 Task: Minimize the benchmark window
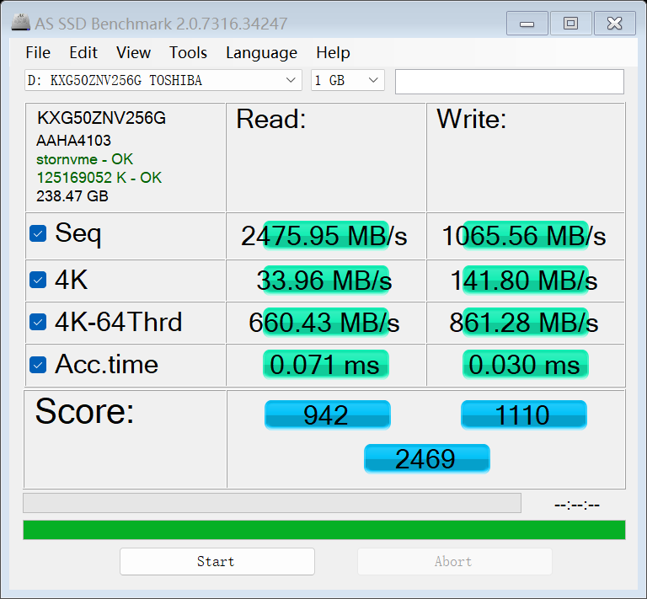[527, 24]
